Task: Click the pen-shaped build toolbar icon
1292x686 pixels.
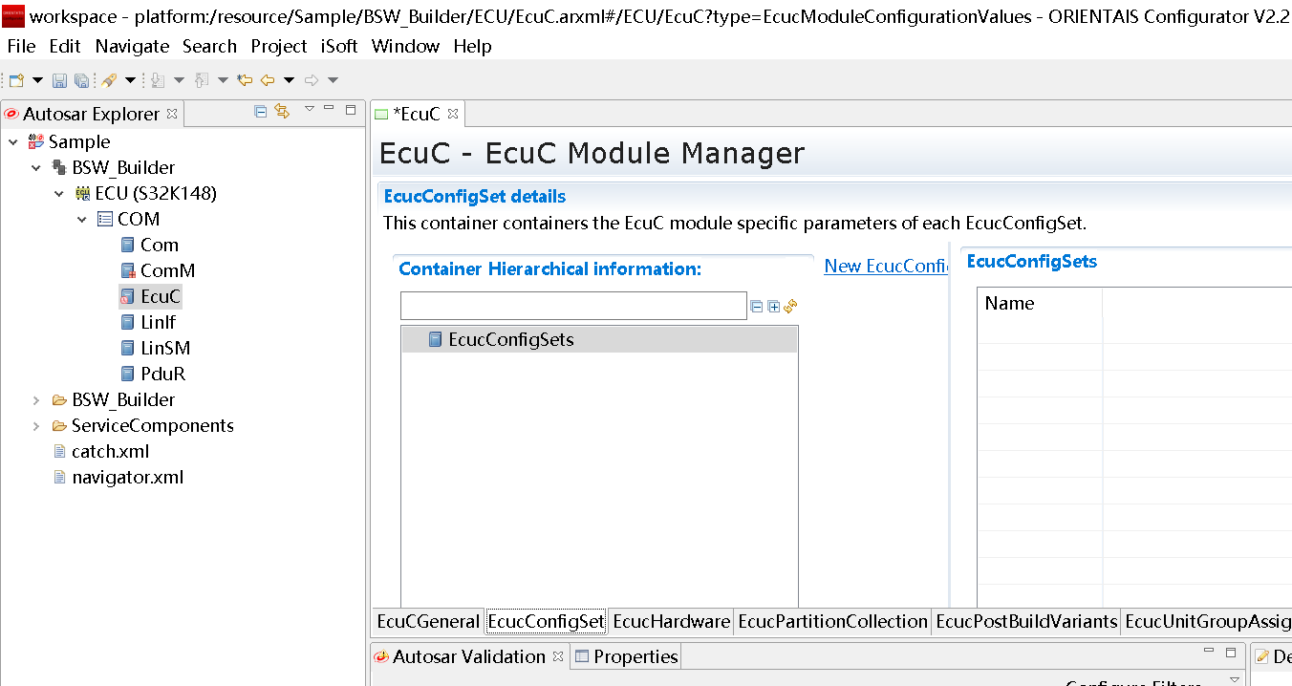Action: point(108,80)
